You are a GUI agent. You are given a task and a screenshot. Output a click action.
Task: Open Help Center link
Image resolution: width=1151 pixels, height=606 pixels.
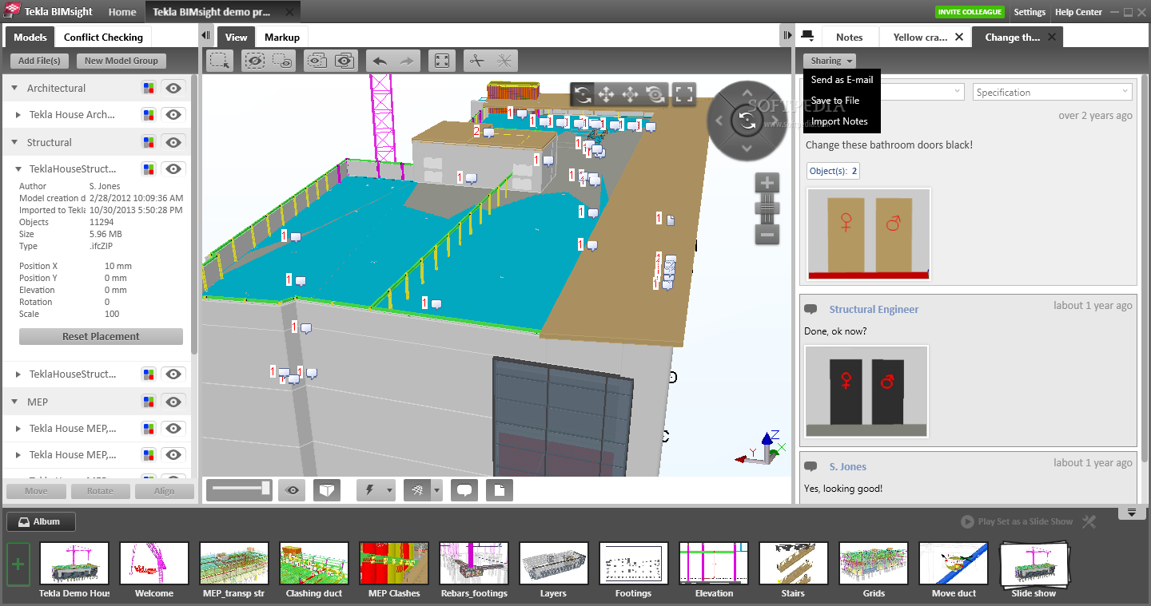(1078, 12)
